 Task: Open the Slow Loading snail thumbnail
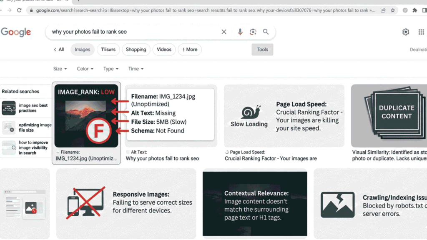[x=284, y=116]
